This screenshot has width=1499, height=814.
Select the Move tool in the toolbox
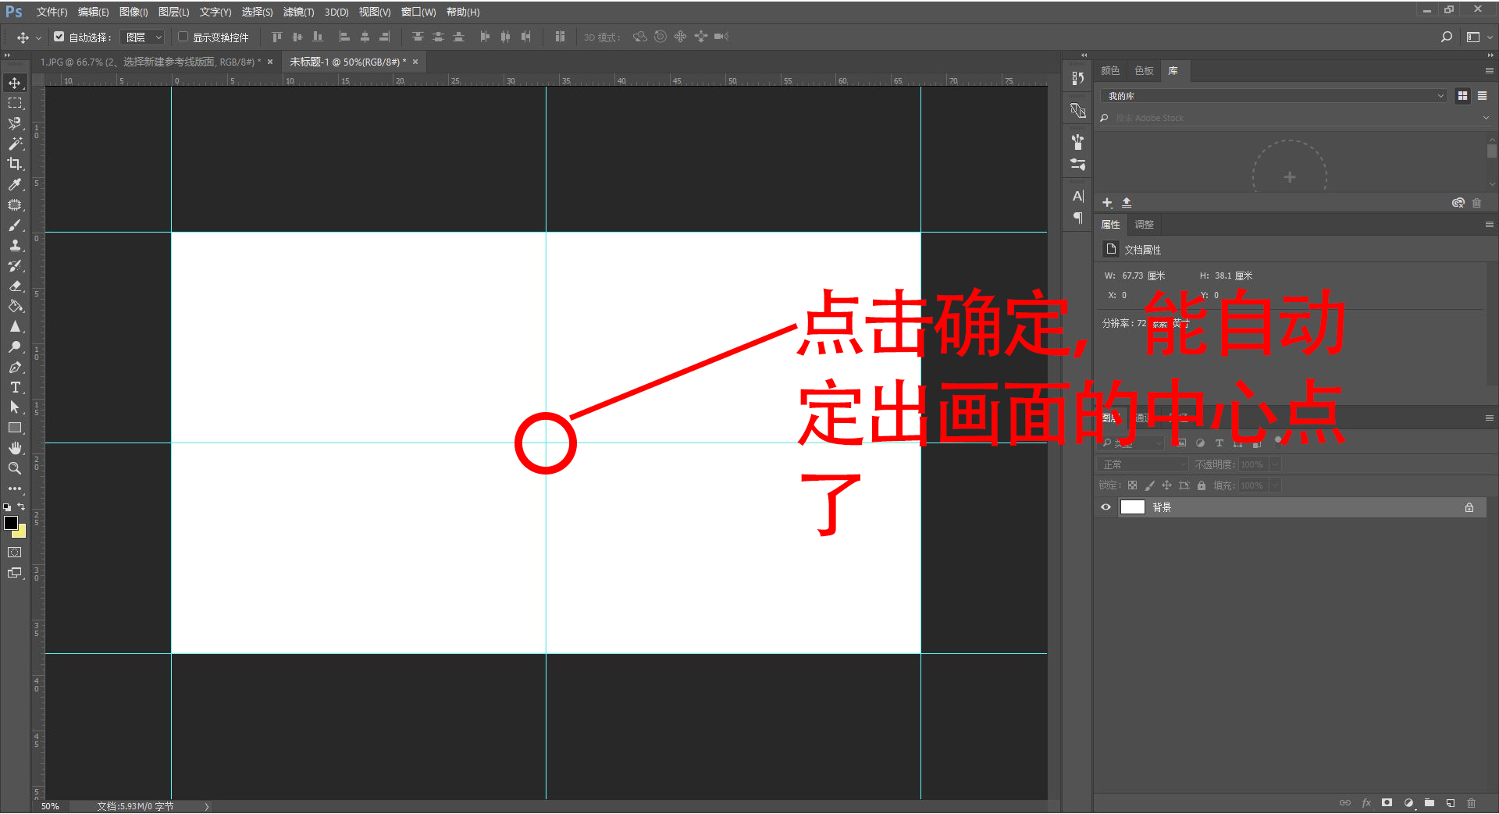[15, 83]
